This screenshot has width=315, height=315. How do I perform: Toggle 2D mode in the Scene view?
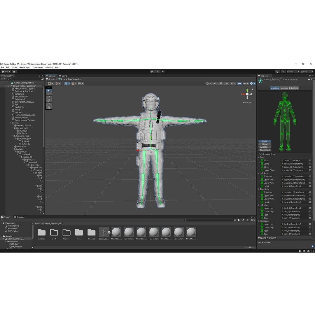[x=215, y=83]
